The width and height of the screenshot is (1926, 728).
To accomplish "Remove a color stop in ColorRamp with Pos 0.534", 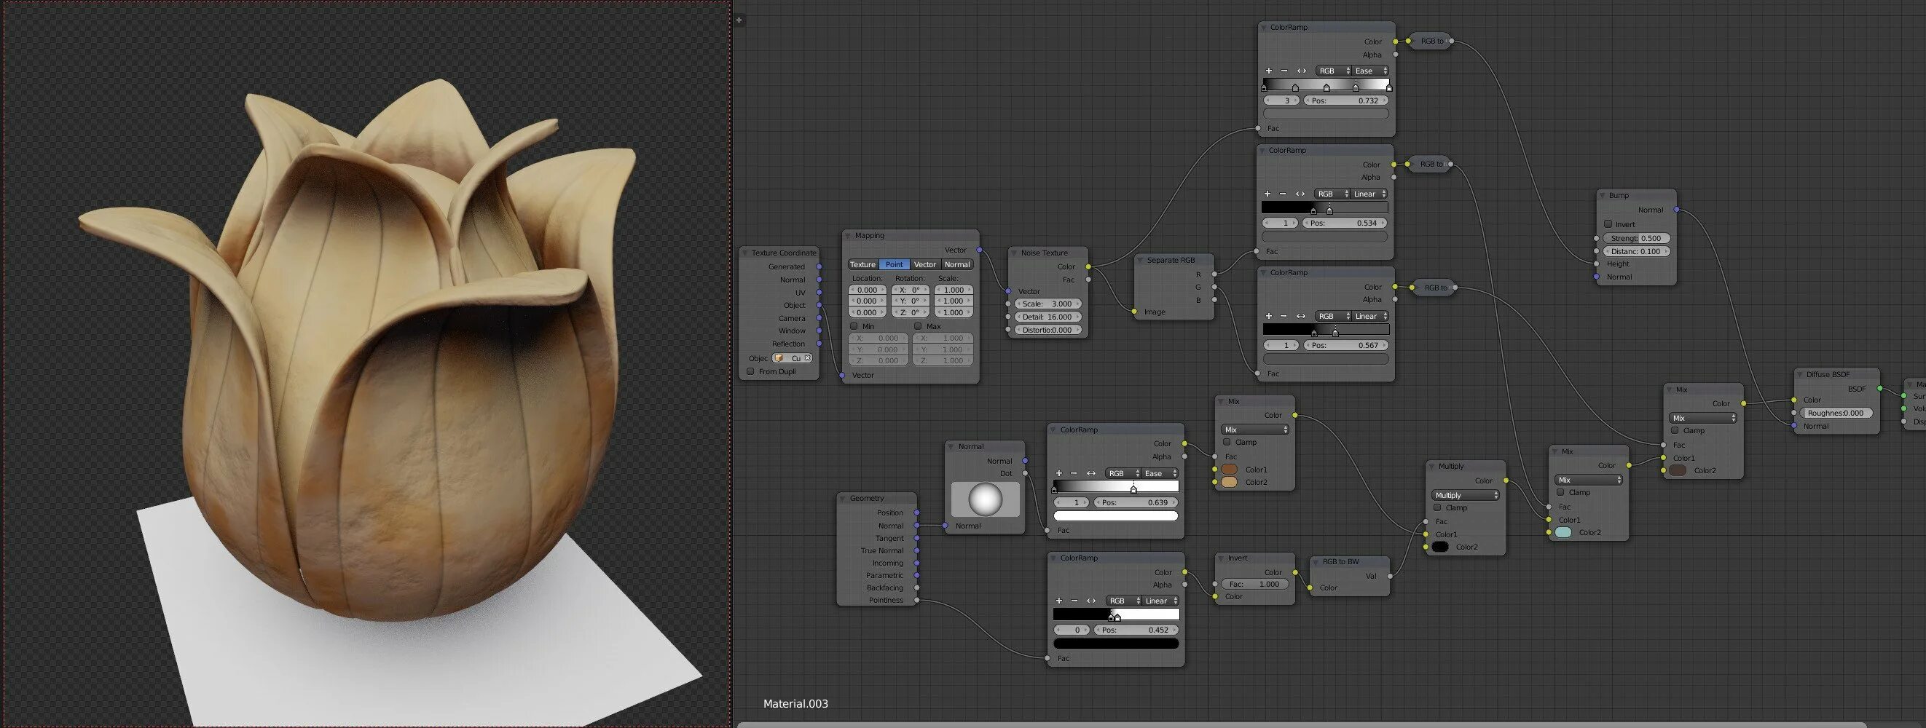I will coord(1283,194).
